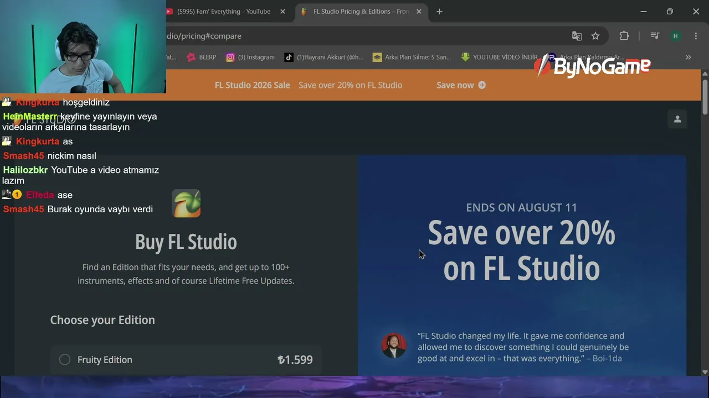709x398 pixels.
Task: Open the (3) Instagram bookmark
Action: pos(250,57)
